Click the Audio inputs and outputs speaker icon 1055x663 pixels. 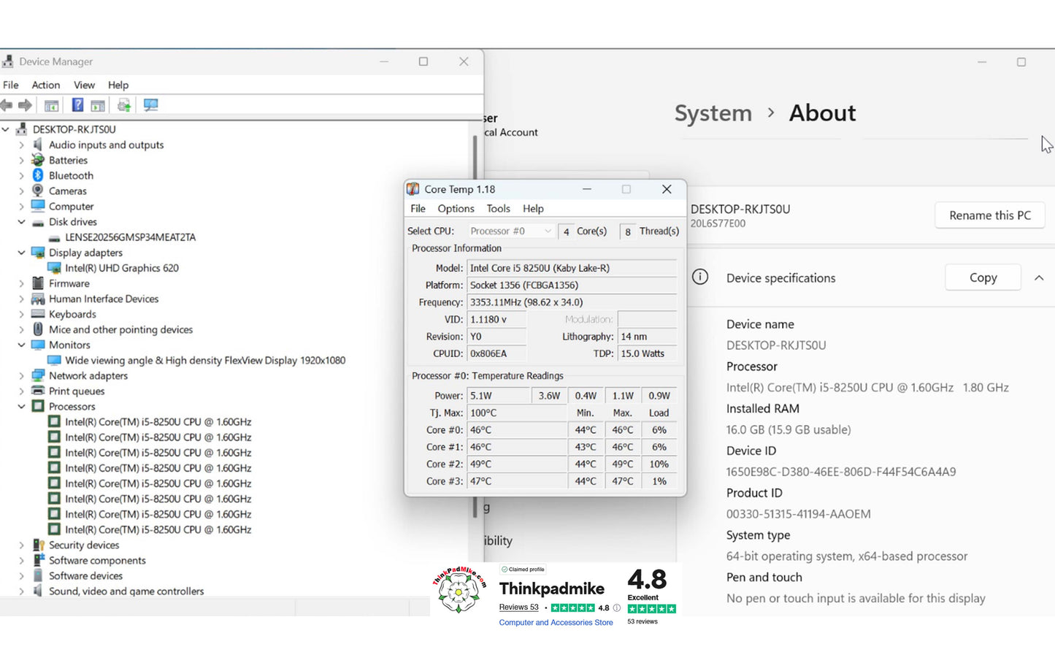[x=38, y=145]
